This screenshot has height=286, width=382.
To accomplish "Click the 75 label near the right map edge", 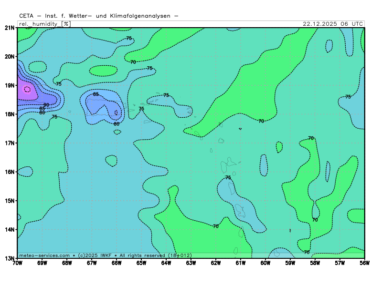I will 348,97.
